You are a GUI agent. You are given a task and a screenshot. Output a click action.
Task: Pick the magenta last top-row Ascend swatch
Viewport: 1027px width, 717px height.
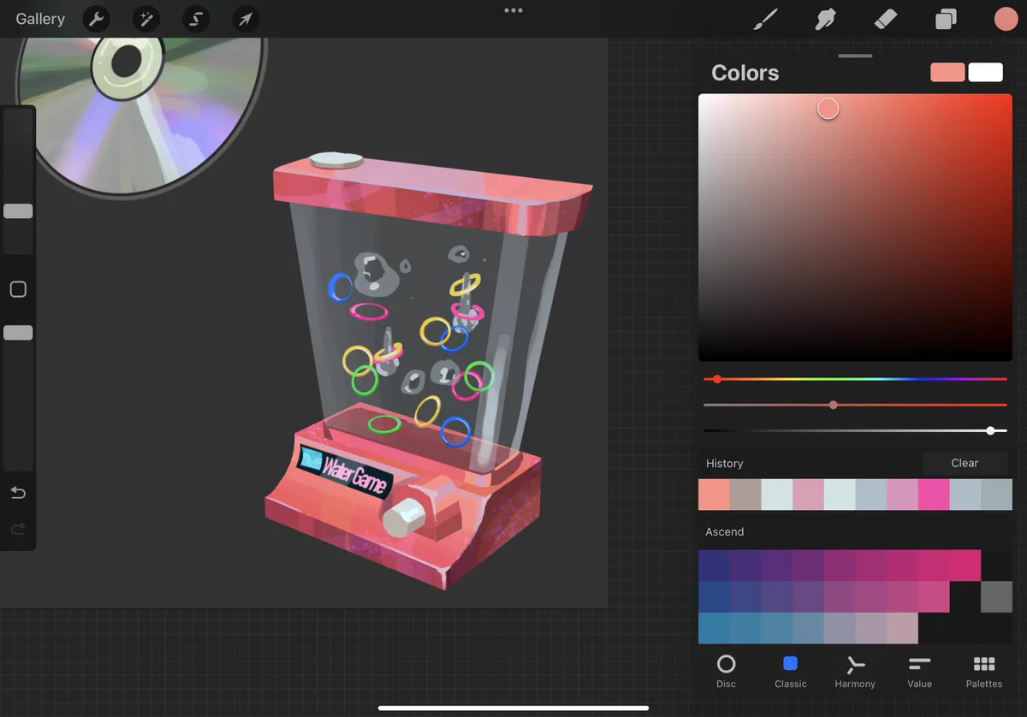point(965,566)
